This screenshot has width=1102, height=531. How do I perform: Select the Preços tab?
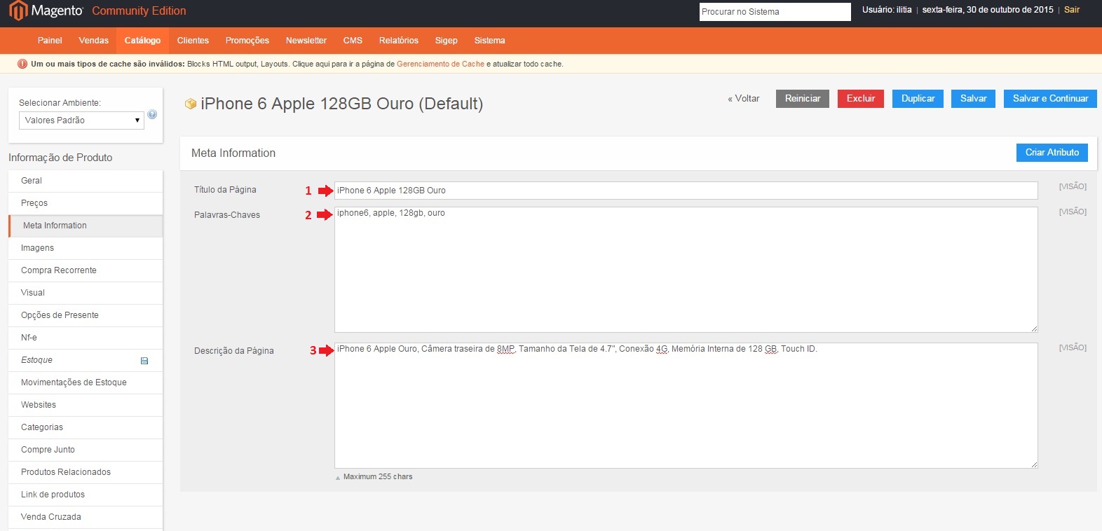point(86,203)
